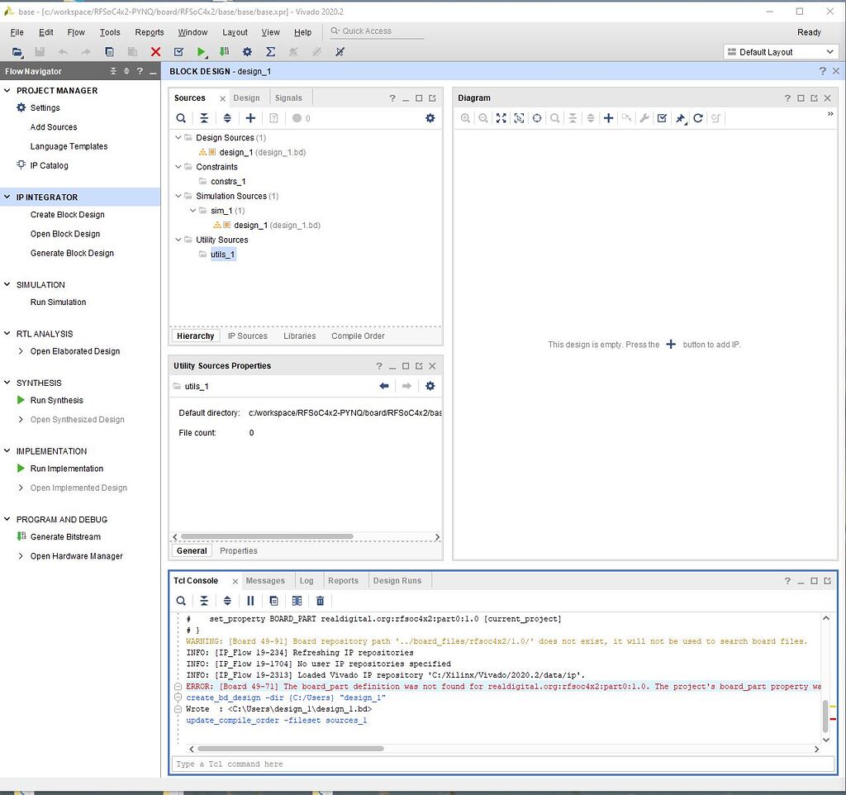Click Add IP plus icon in Diagram toolbar
Viewport: 846px width, 795px height.
pyautogui.click(x=608, y=118)
